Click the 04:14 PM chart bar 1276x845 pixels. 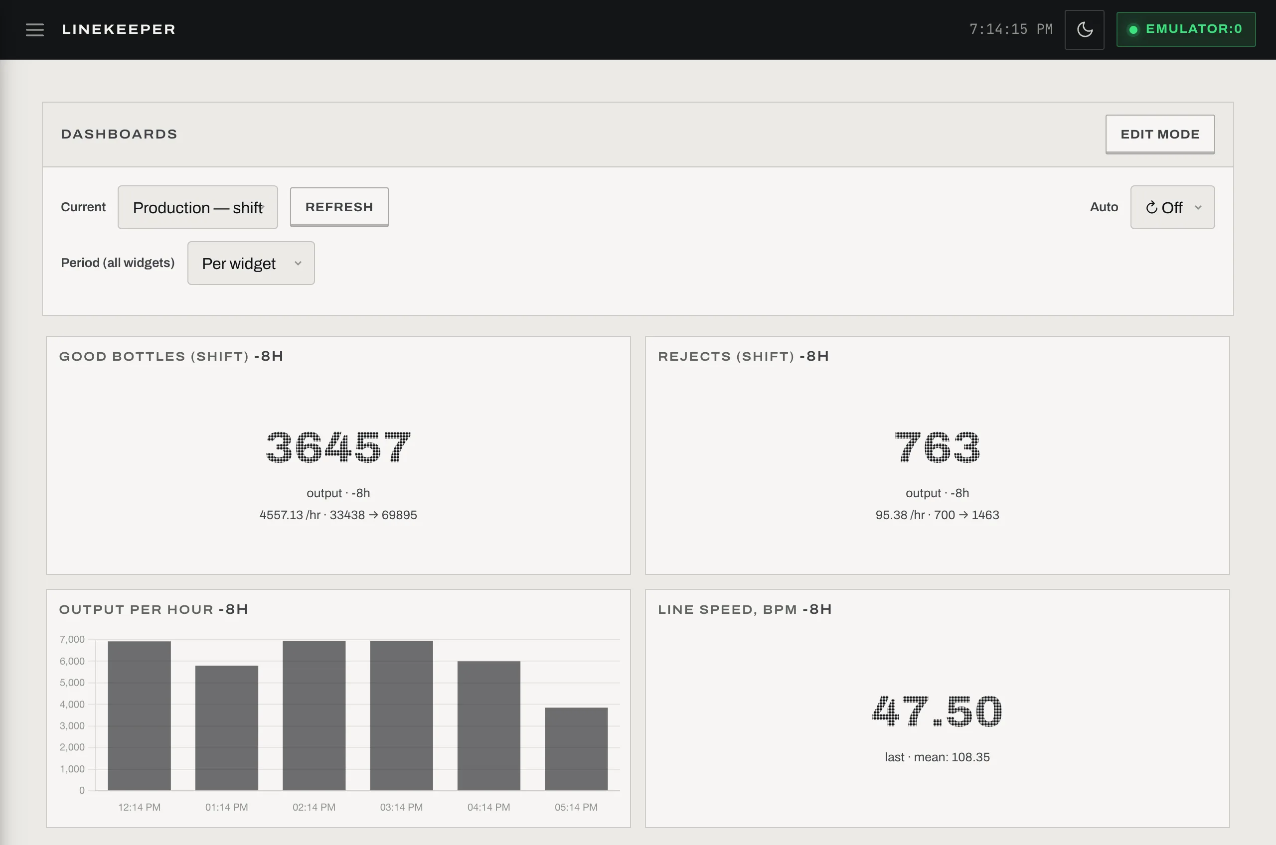click(488, 726)
